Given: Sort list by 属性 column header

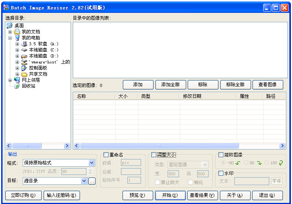Looking at the screenshot, I should 250,96.
